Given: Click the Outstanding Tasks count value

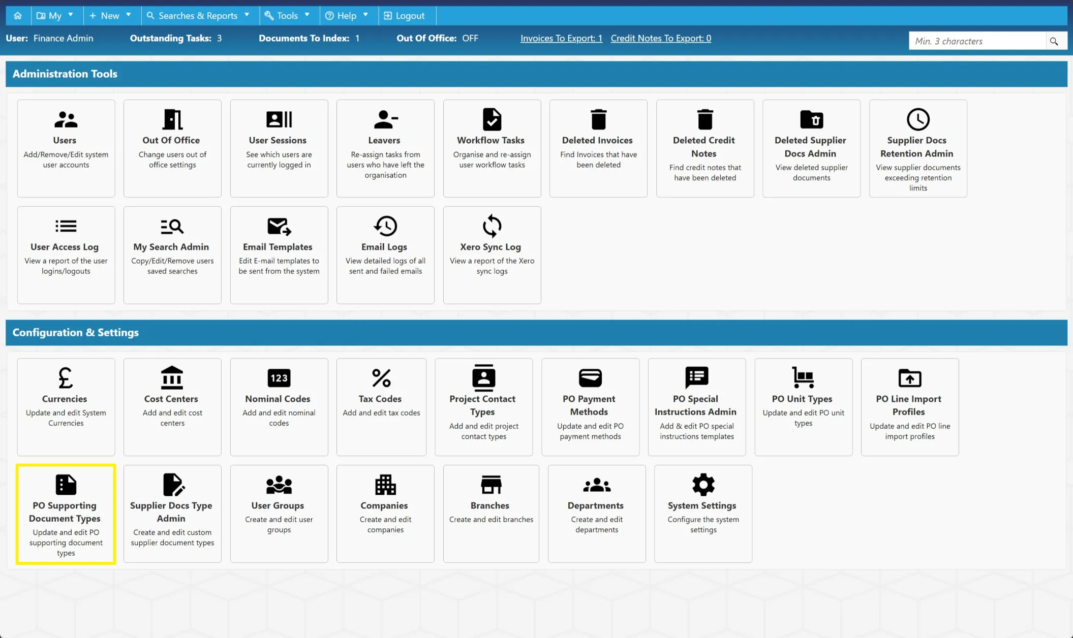Looking at the screenshot, I should tap(219, 38).
